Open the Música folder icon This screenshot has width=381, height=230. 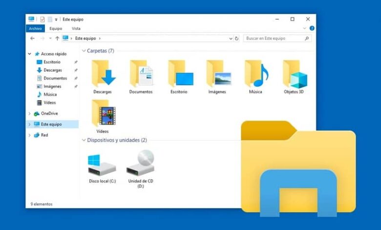pyautogui.click(x=256, y=73)
